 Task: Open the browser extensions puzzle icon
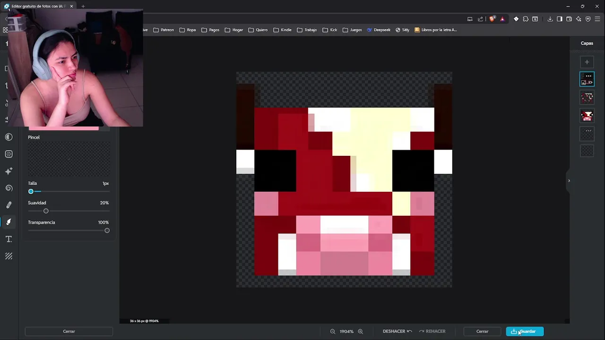[526, 19]
